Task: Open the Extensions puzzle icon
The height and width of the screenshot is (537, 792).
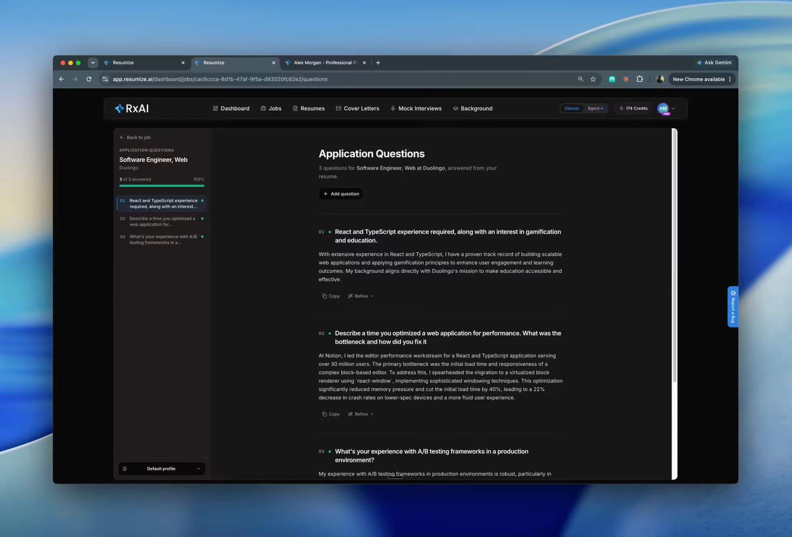Action: coord(640,79)
